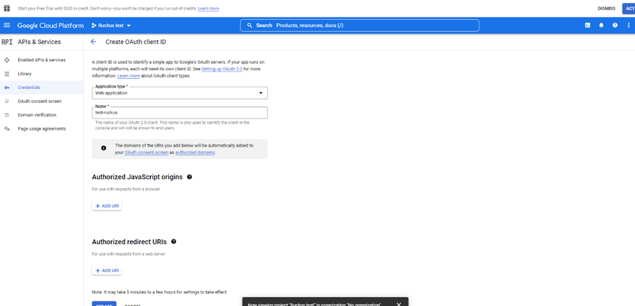The height and width of the screenshot is (306, 635).
Task: Follow the OAuth consent screen link in notice
Action: 147,152
